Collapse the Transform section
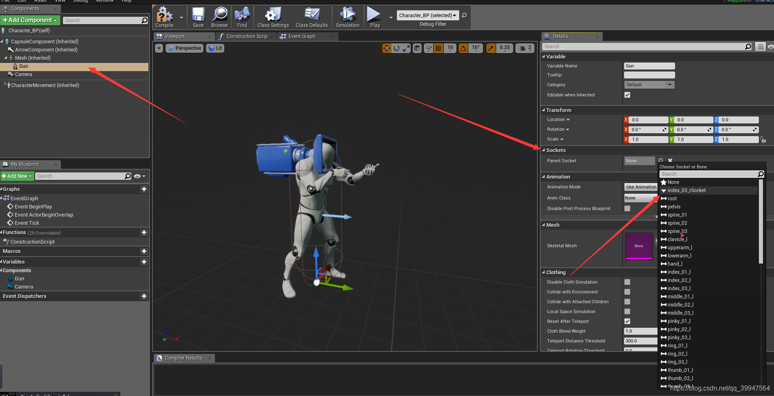Viewport: 774px width, 396px height. tap(544, 110)
